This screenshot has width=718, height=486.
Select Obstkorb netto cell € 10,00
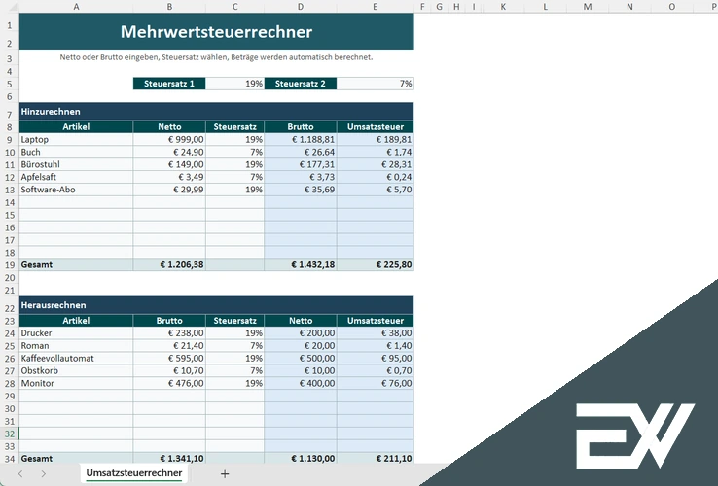click(301, 370)
